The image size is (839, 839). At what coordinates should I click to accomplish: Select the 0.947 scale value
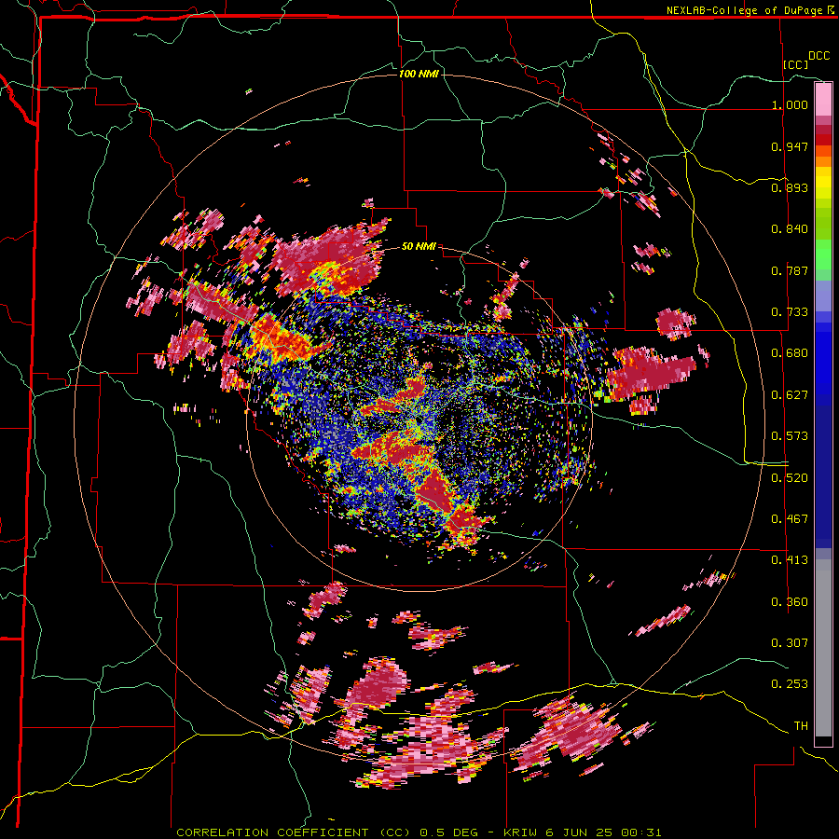coord(790,146)
